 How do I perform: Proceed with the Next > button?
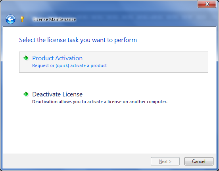click(x=165, y=161)
